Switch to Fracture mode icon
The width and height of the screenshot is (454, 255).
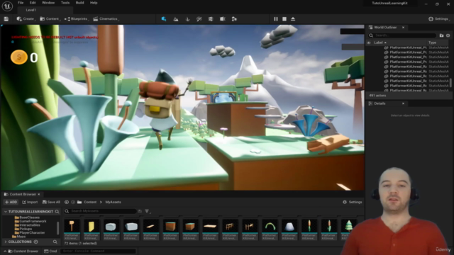click(222, 19)
